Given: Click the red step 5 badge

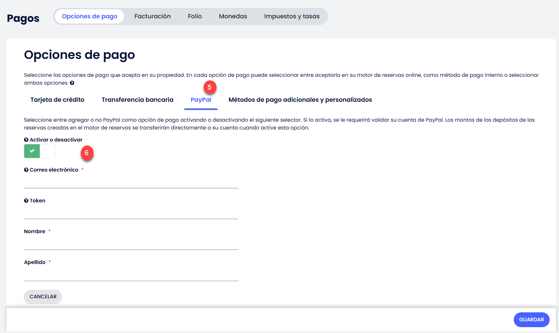Looking at the screenshot, I should (x=209, y=87).
